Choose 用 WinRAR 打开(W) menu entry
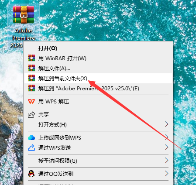Image resolution: width=196 pixels, height=185 pixels. [x=98, y=58]
